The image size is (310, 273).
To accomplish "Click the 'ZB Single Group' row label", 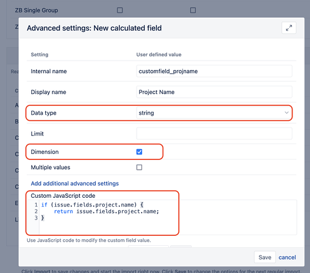I will (x=37, y=10).
